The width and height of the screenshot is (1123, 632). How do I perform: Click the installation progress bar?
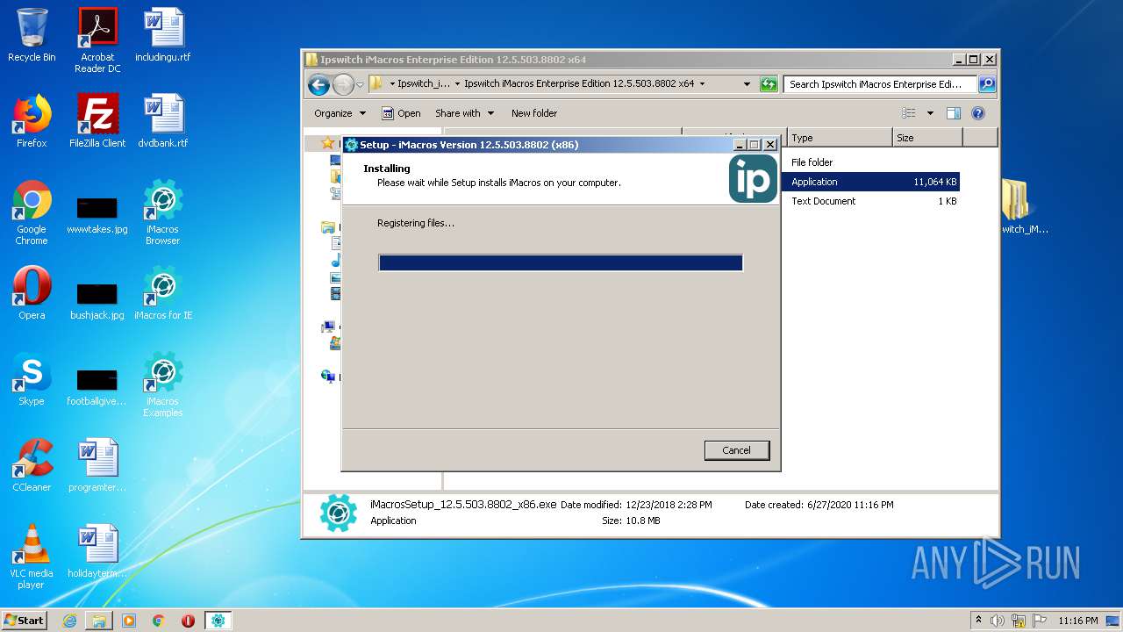pos(561,262)
